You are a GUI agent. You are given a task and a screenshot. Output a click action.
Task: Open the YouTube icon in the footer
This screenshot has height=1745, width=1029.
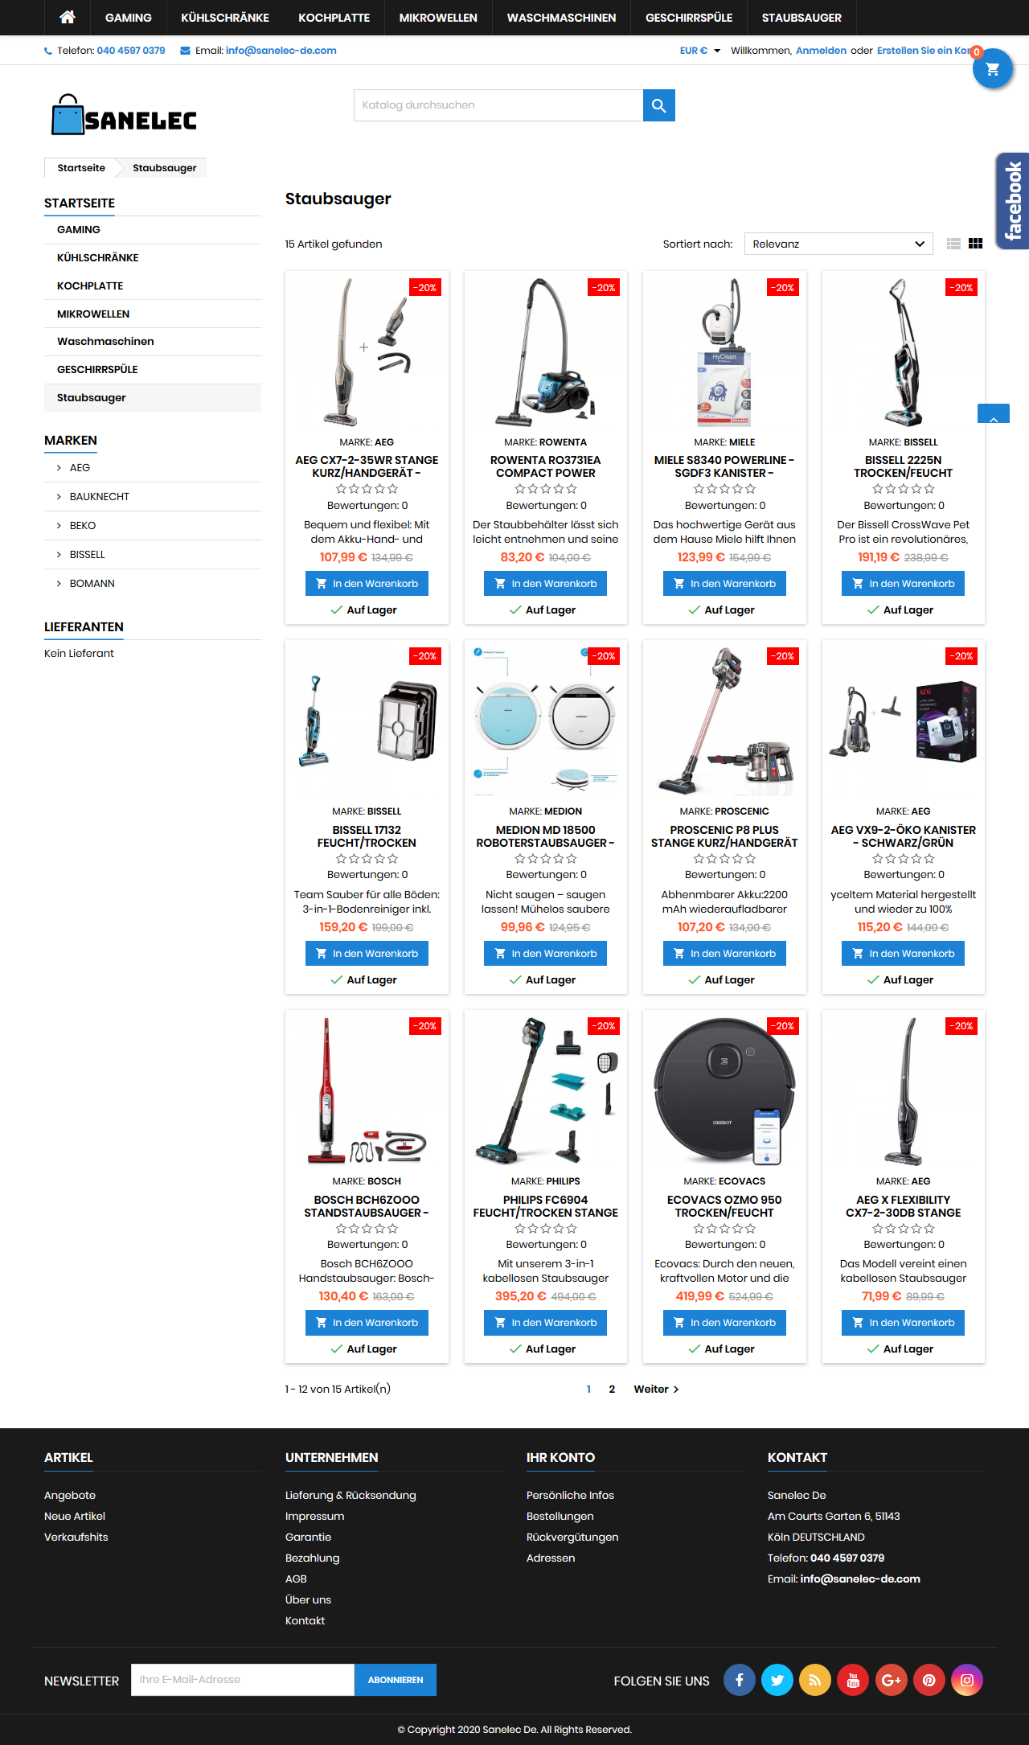[853, 1680]
